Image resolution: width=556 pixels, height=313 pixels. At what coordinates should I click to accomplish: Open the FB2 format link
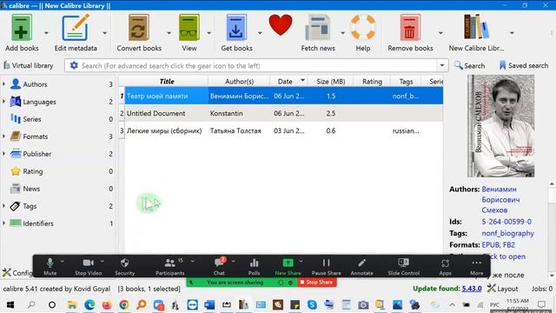(509, 245)
